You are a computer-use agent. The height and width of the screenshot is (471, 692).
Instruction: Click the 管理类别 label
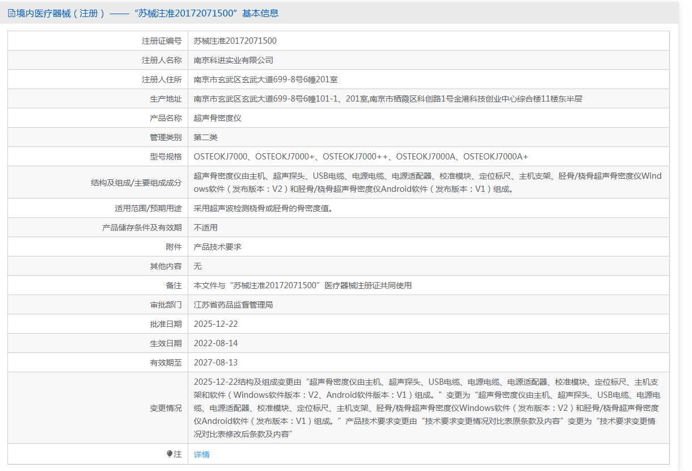(x=166, y=137)
